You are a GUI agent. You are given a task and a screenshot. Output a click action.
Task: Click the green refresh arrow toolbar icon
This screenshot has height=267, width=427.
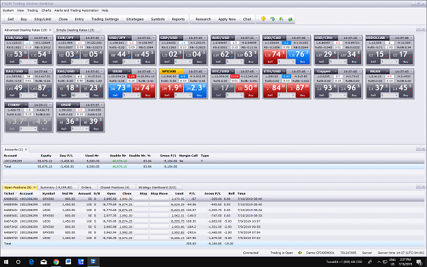[x=273, y=19]
